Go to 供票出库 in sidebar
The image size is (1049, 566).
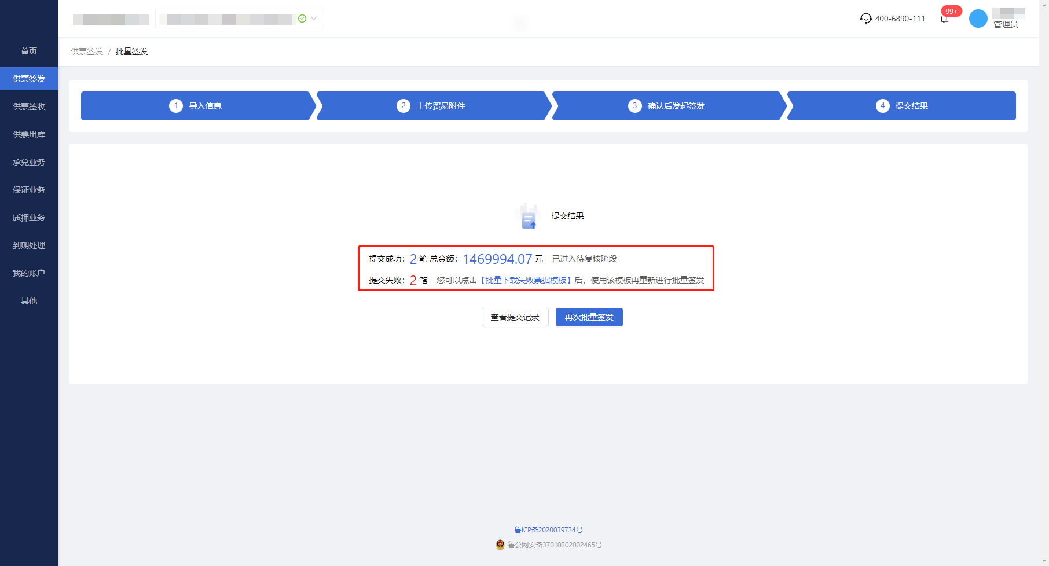pos(29,134)
